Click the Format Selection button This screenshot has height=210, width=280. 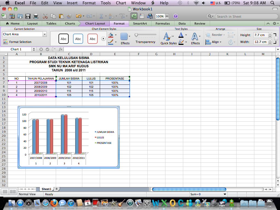tap(21, 42)
